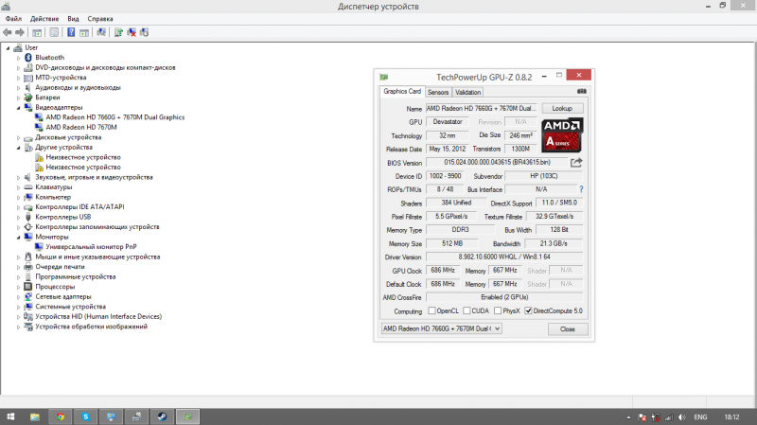Collapse the Другие устройства node
Image resolution: width=757 pixels, height=425 pixels.
tap(18, 148)
